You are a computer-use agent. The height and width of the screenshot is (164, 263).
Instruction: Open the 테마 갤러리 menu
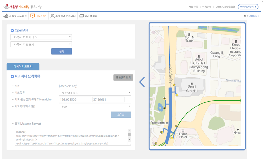[88, 16]
